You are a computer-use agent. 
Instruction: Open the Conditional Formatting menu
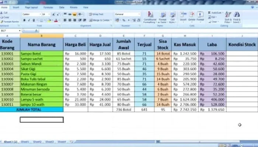coord(150,17)
